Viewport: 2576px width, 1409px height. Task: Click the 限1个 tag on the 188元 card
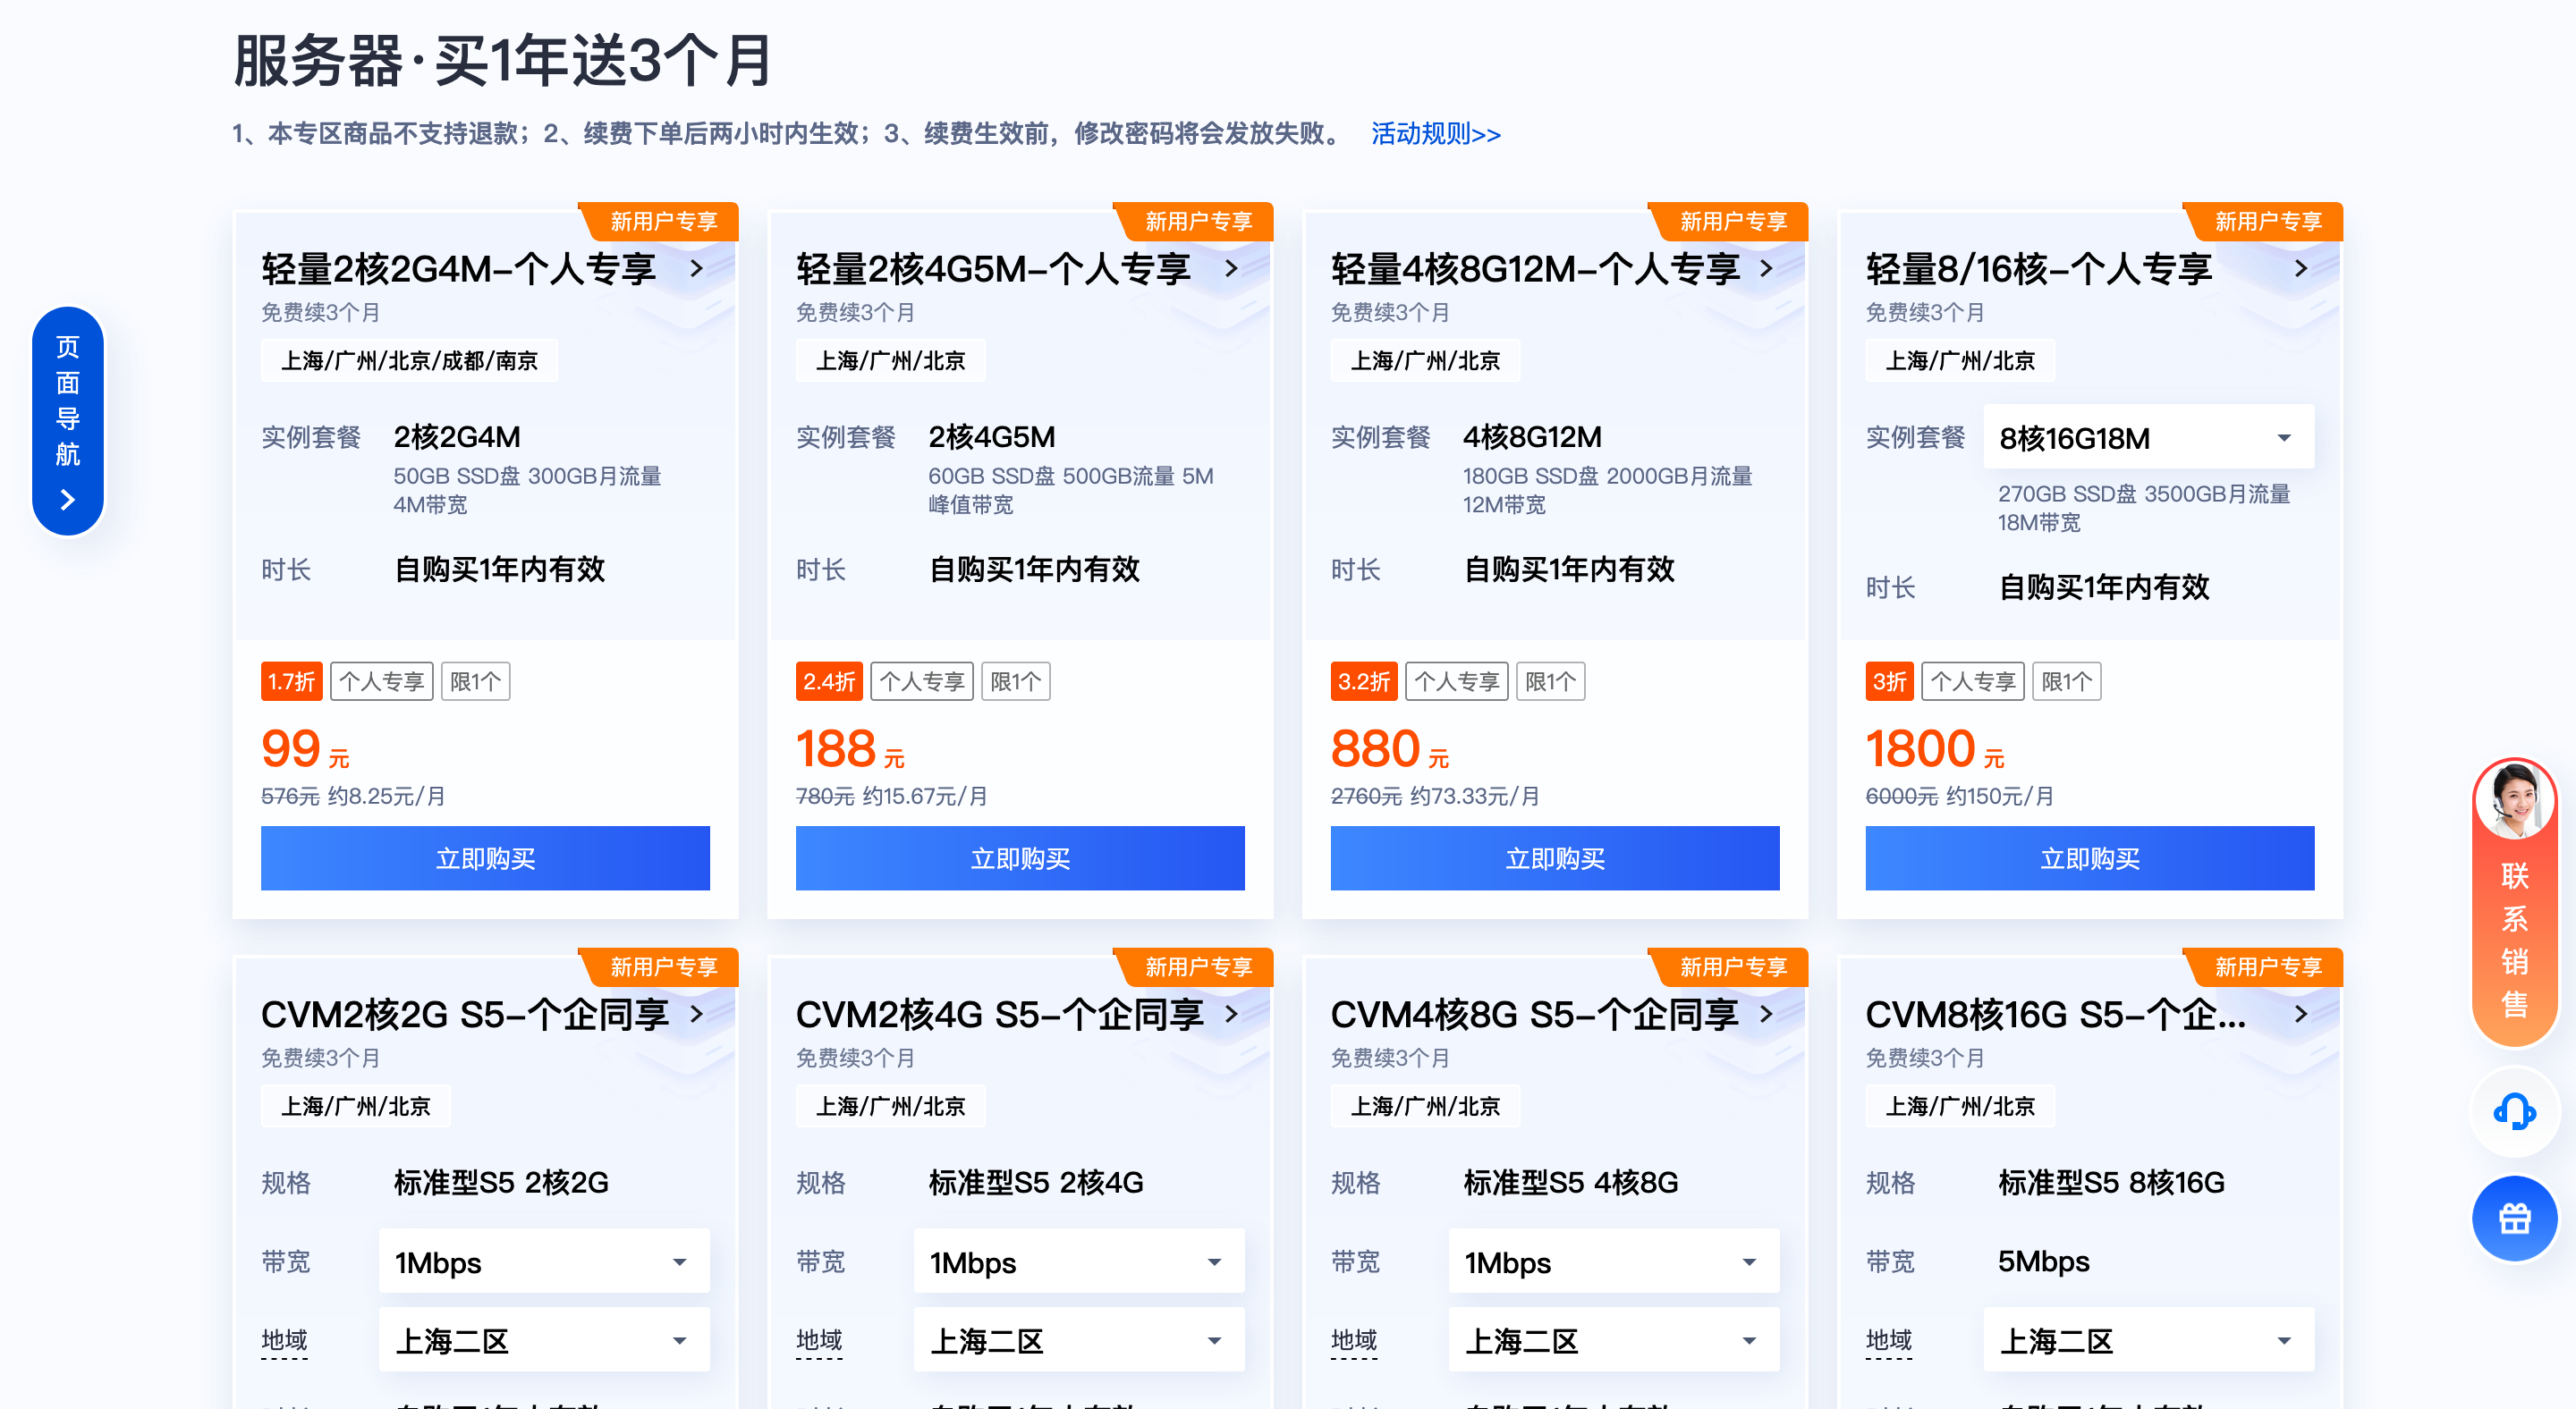coord(1015,681)
